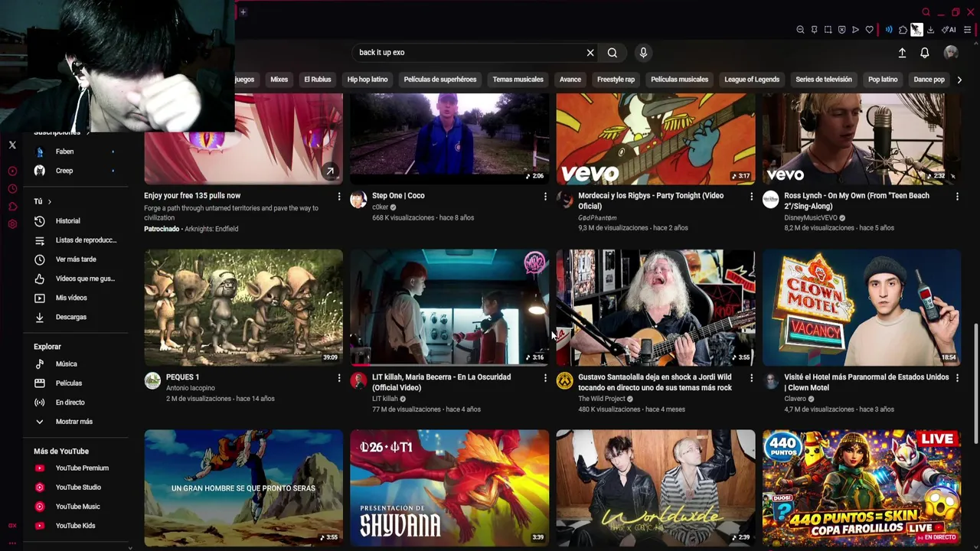This screenshot has height=551, width=980.
Task: Click the player arrow toolbar icon
Action: tap(855, 30)
